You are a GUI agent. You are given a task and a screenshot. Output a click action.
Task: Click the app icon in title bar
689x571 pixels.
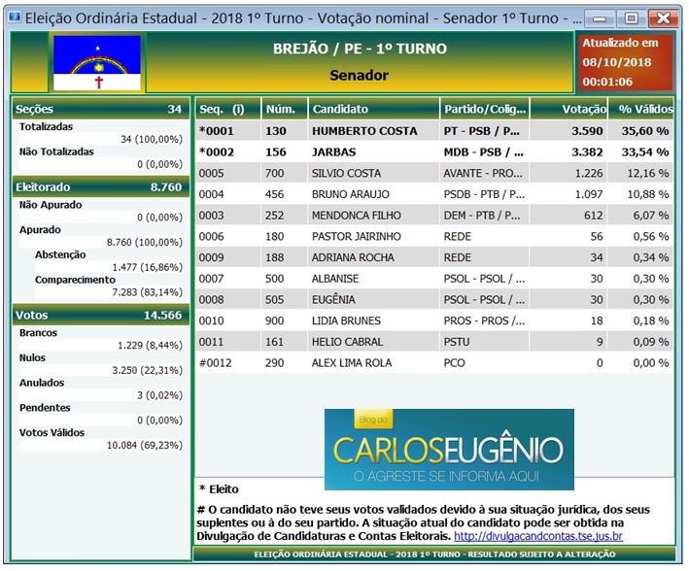[15, 17]
